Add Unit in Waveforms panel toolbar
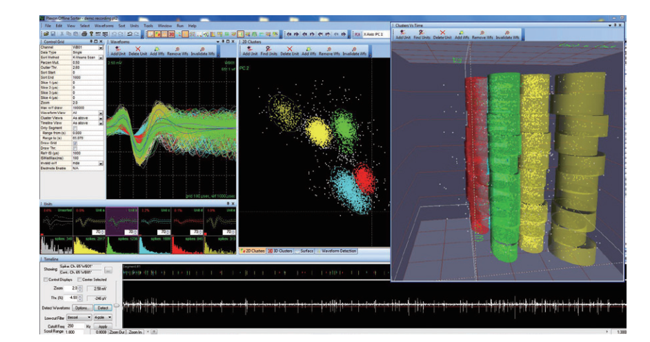 (118, 51)
